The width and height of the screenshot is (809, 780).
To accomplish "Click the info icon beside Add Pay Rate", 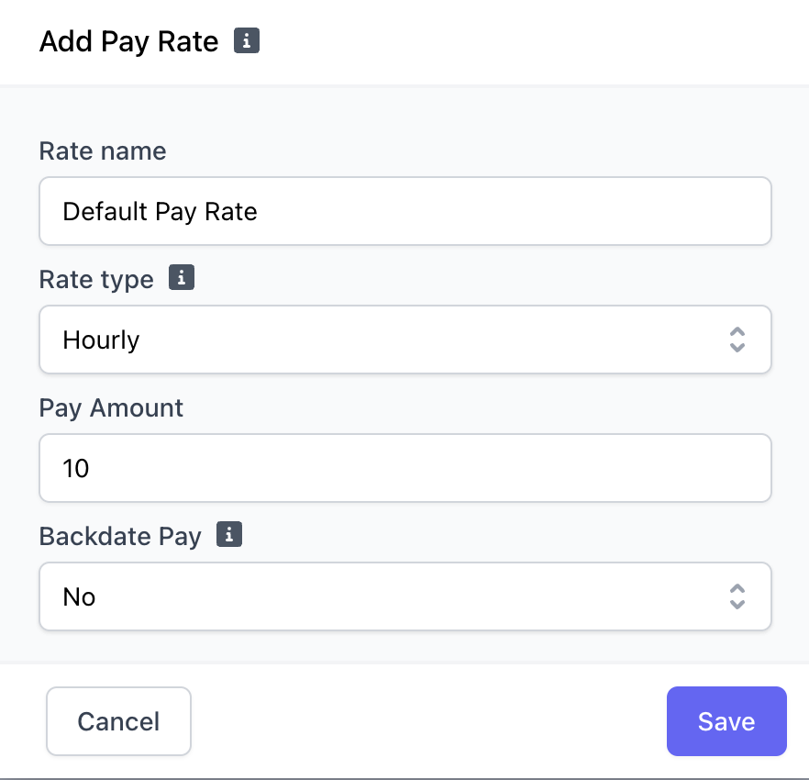I will click(247, 41).
